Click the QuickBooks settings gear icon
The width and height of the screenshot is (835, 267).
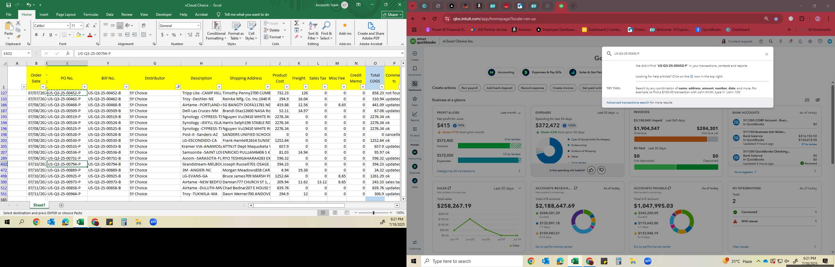pos(810,41)
